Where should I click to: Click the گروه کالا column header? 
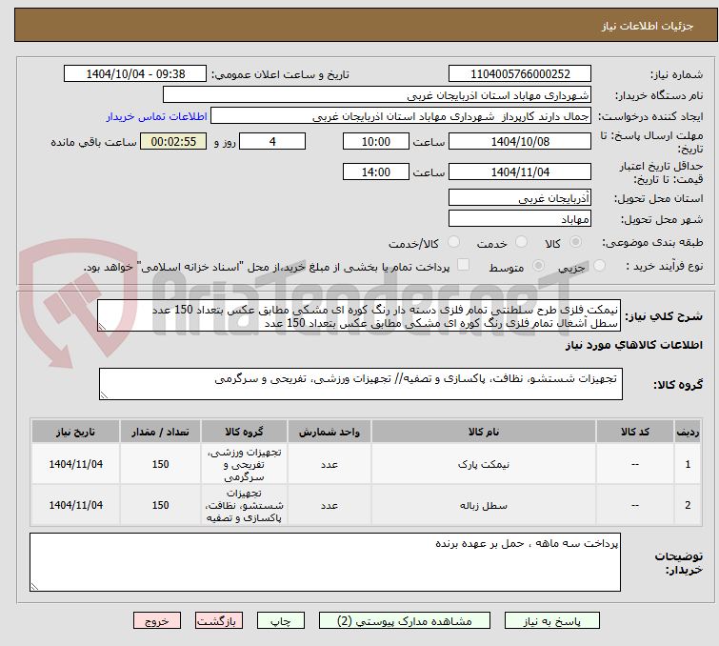[244, 432]
